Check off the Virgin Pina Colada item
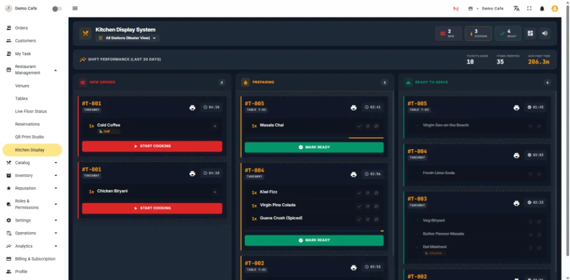This screenshot has width=570, height=280. pyautogui.click(x=359, y=206)
